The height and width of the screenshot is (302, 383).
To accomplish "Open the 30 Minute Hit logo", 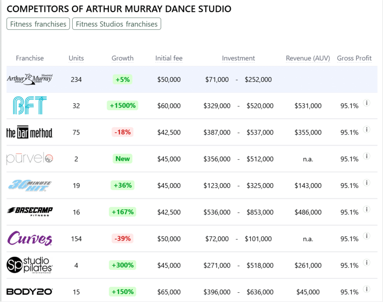I will tap(30, 185).
